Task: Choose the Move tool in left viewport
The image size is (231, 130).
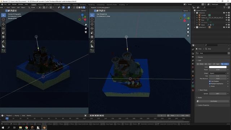Action: tap(3, 24)
